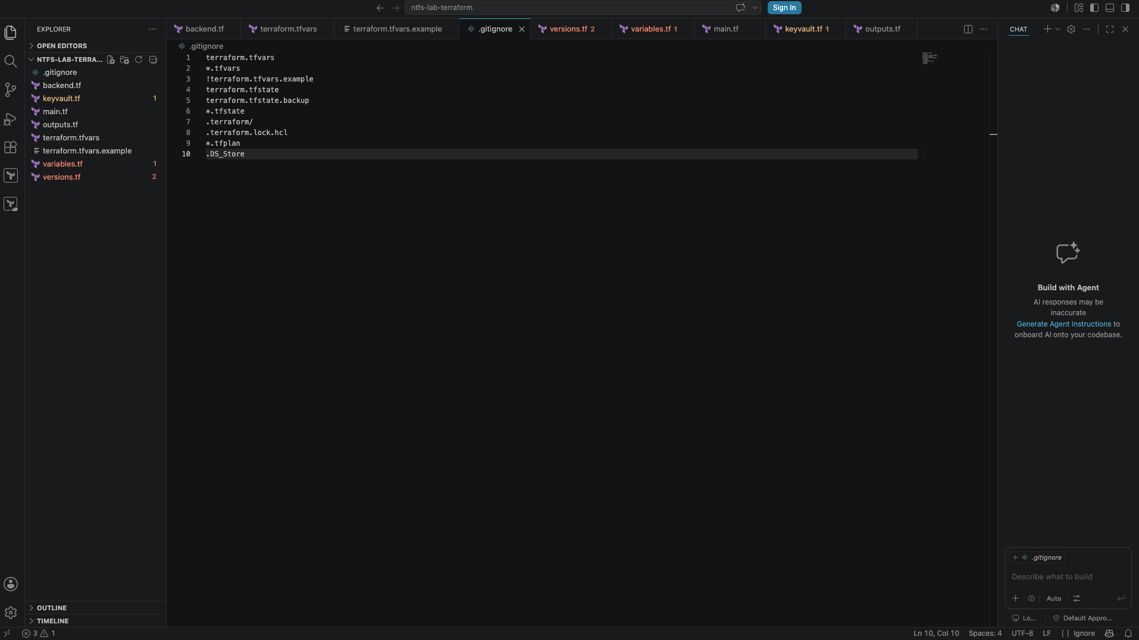Open the Manage gear in activity bar
Viewport: 1139px width, 640px height.
(10, 613)
